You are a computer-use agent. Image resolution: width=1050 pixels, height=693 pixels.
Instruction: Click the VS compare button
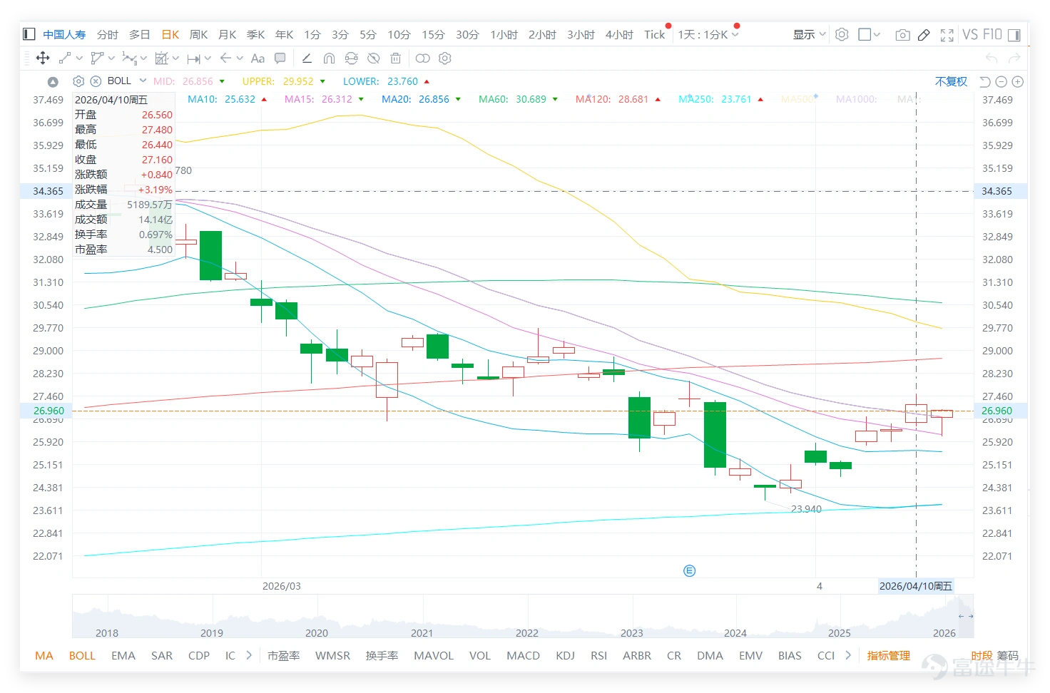(x=970, y=34)
